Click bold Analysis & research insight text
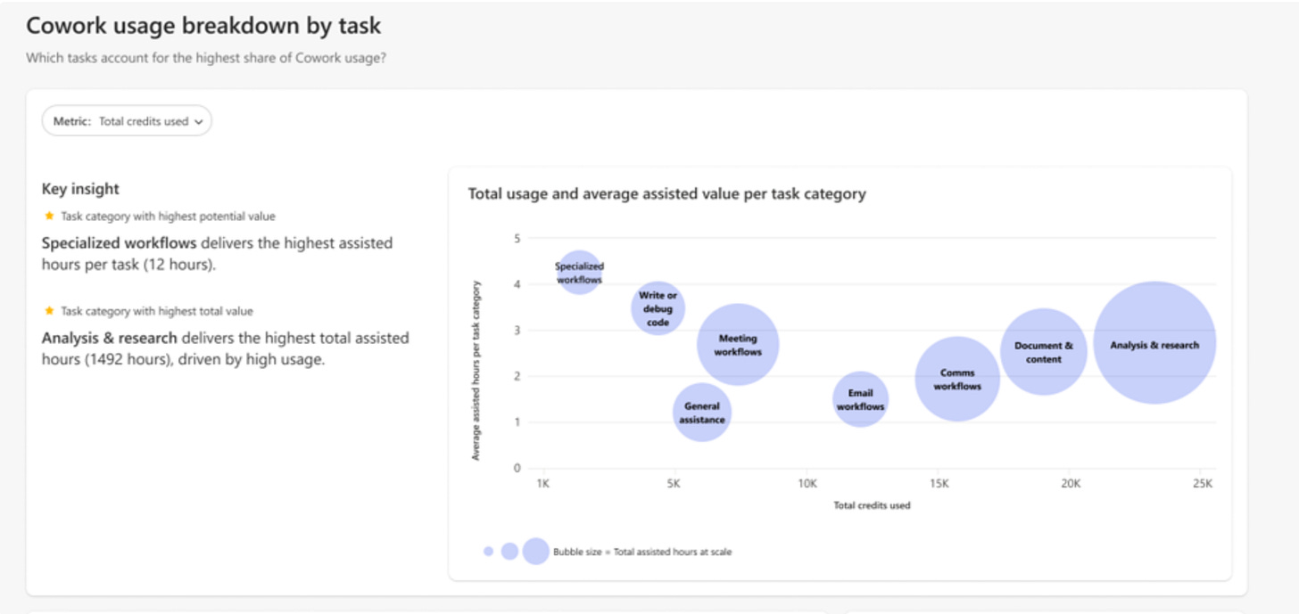This screenshot has width=1299, height=614. point(109,339)
